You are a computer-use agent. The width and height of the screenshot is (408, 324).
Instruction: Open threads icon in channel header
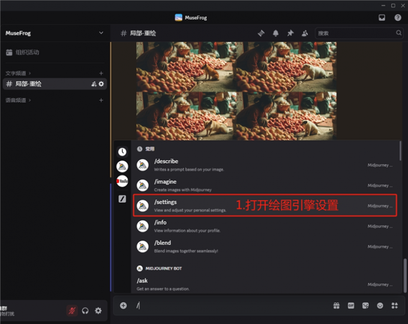pyautogui.click(x=261, y=33)
